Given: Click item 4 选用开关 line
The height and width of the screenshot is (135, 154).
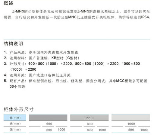Looking at the screenshot, I should tap(37, 75).
